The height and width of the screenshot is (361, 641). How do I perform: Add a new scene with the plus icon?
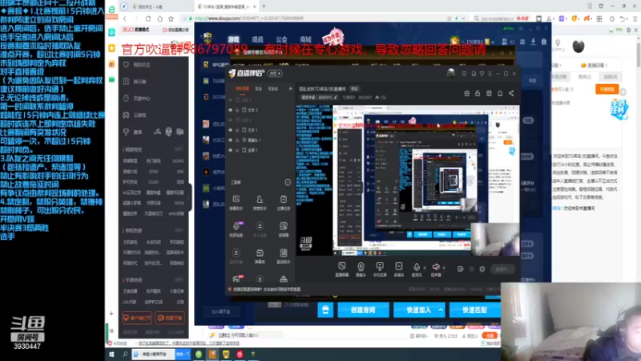[290, 88]
